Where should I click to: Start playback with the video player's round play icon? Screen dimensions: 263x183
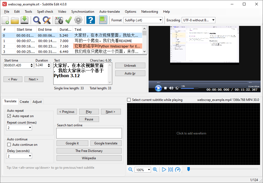[x=158, y=88]
